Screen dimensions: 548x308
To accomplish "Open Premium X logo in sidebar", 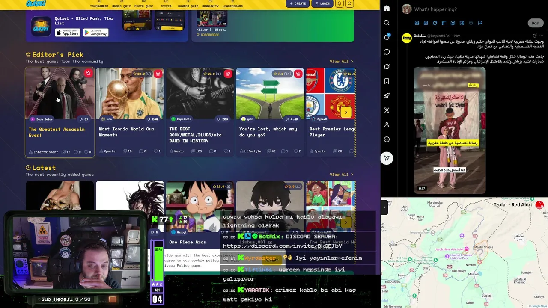I will [387, 110].
